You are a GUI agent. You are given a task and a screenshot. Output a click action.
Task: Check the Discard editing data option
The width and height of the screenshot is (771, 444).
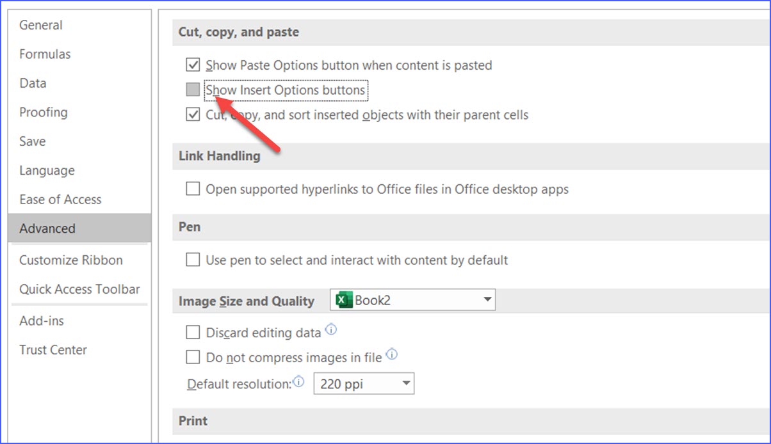(x=193, y=332)
